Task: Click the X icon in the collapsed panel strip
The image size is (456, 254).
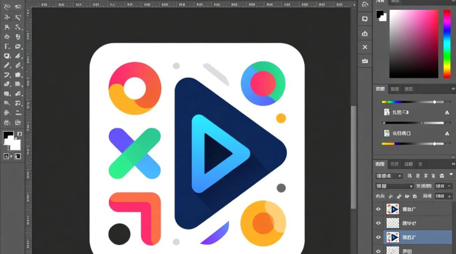Action: [365, 47]
